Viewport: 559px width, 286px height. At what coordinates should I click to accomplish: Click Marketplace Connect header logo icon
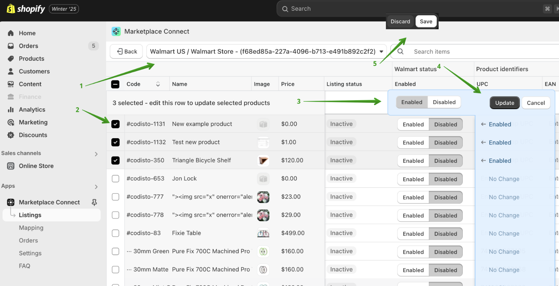click(x=116, y=32)
